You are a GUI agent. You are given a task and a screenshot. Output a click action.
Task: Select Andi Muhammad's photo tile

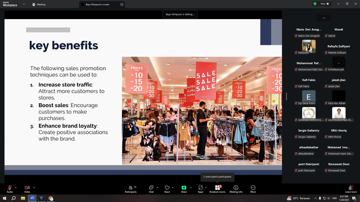[339, 113]
